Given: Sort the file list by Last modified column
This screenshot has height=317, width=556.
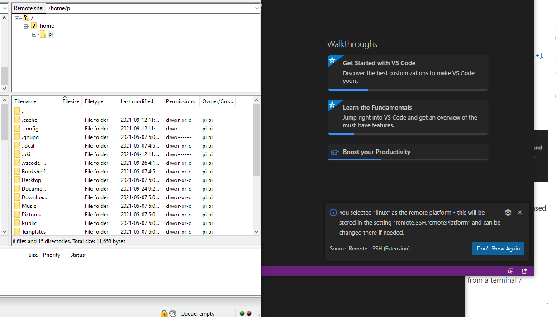Looking at the screenshot, I should pyautogui.click(x=137, y=101).
